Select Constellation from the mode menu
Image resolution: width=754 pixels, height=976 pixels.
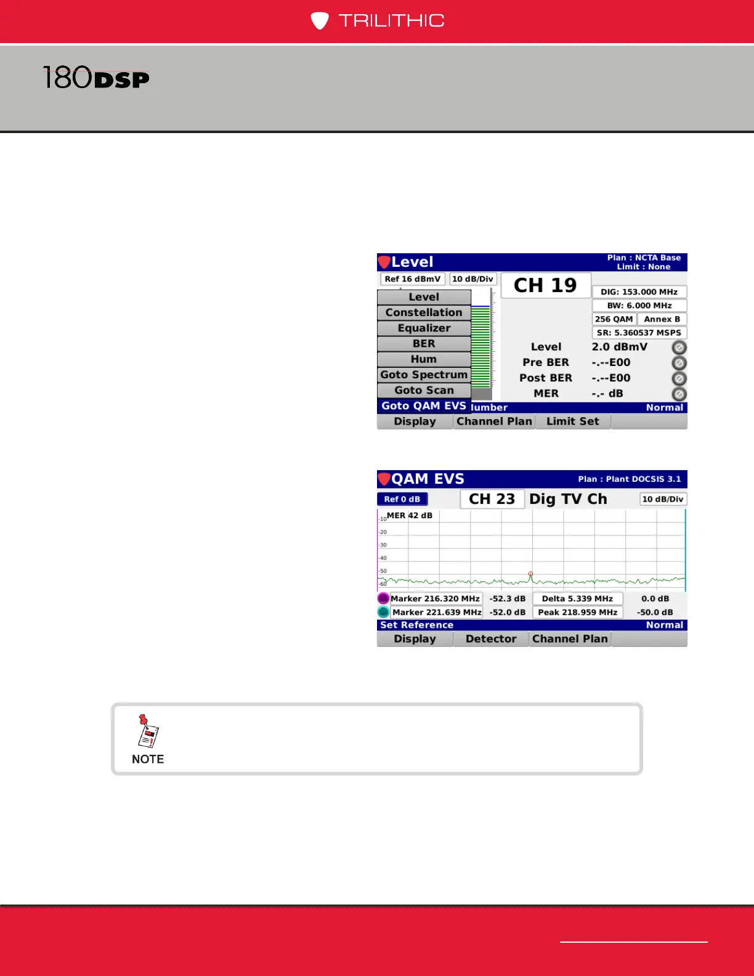click(x=424, y=312)
